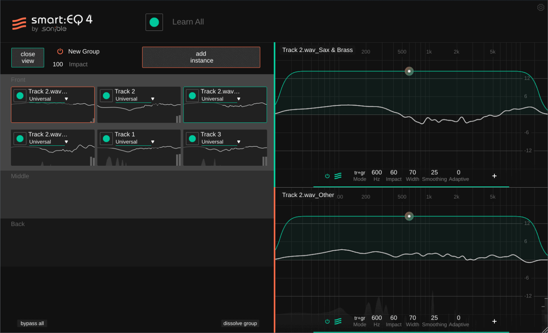Select the EQ band node in Sax & Brass panel
Screen dimensions: 548x333
click(x=409, y=71)
